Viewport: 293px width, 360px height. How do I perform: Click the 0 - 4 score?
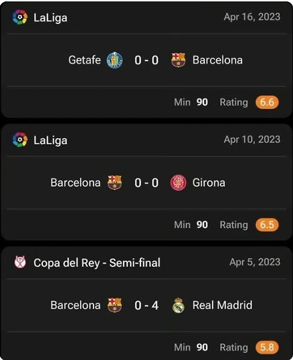146,306
